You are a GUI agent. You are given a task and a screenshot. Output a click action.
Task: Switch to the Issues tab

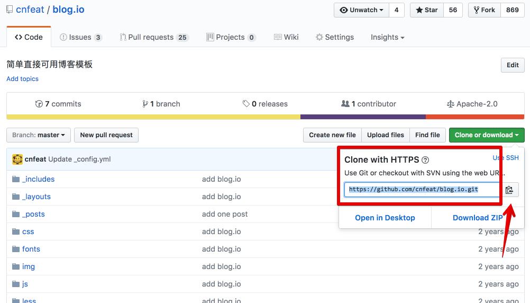pyautogui.click(x=80, y=37)
